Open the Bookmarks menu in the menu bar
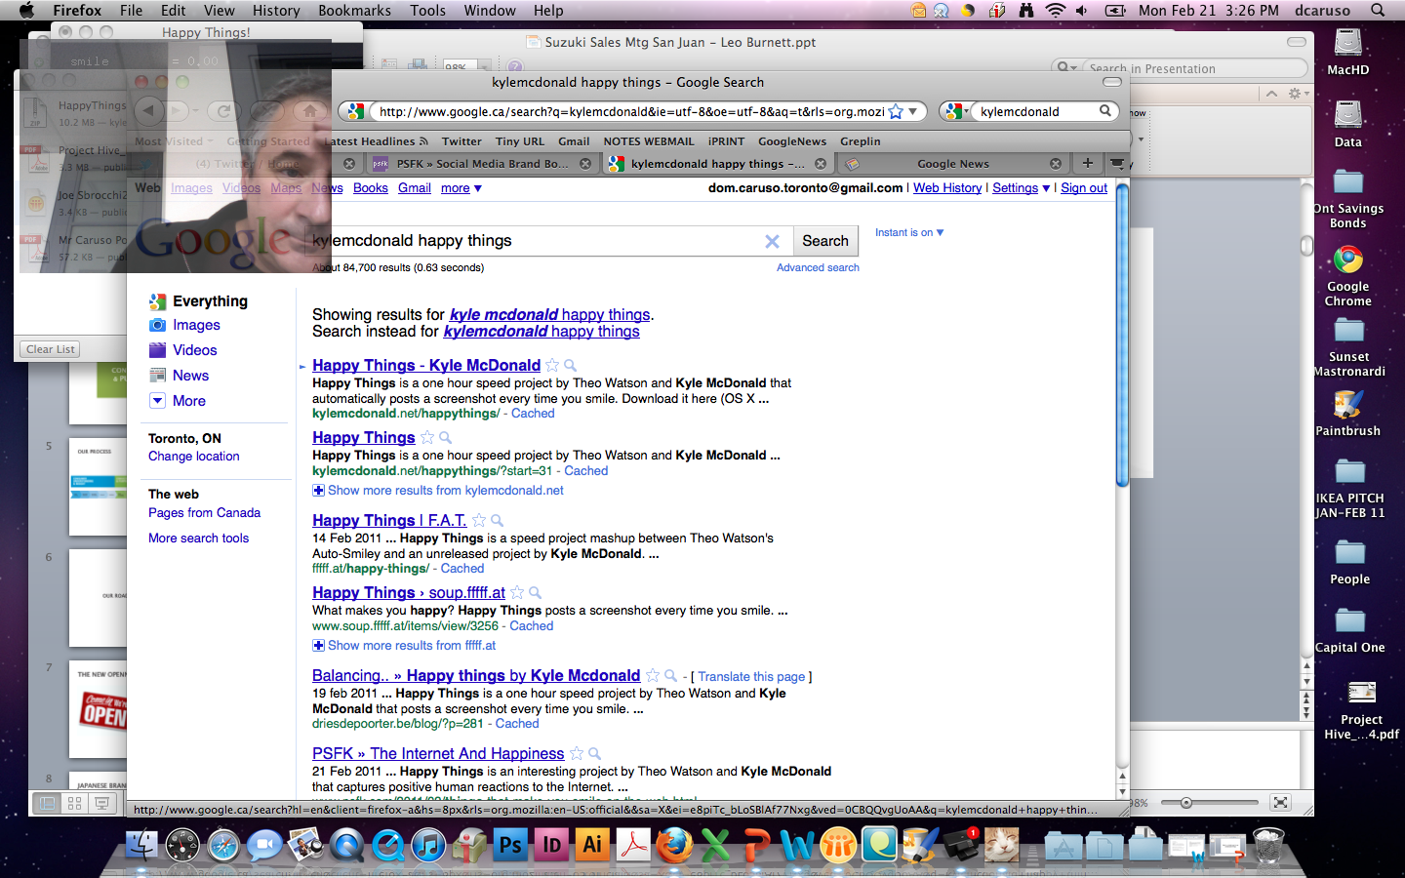 point(354,11)
